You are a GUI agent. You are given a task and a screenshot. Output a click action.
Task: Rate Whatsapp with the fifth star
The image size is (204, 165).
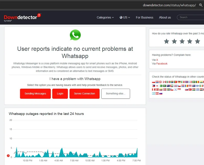[x=197, y=41]
